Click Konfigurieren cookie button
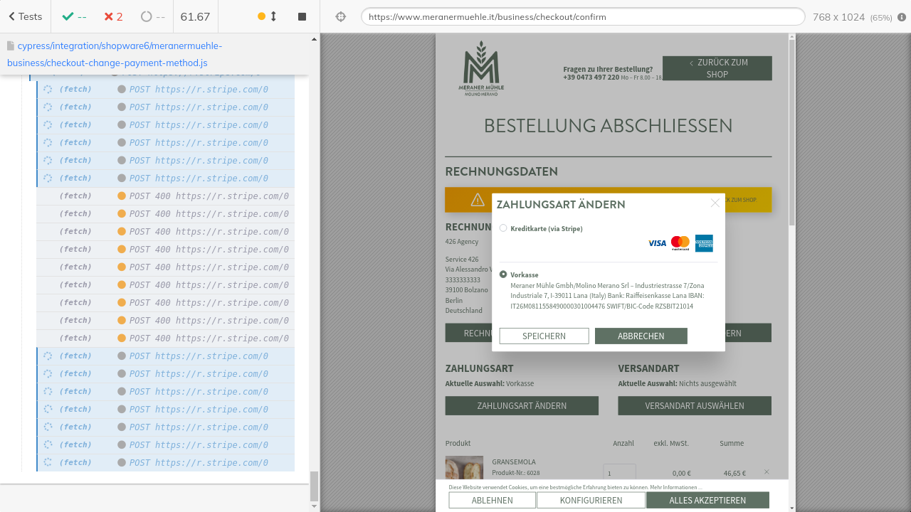Screen dimensions: 911x512 coord(591,500)
